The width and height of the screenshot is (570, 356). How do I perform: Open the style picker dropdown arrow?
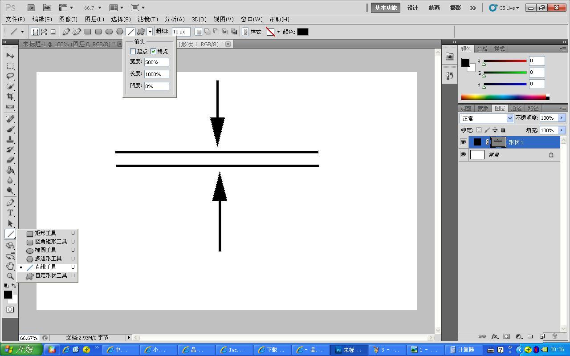pyautogui.click(x=278, y=32)
